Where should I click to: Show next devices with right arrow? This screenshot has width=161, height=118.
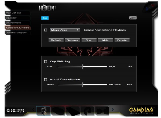pos(113,109)
